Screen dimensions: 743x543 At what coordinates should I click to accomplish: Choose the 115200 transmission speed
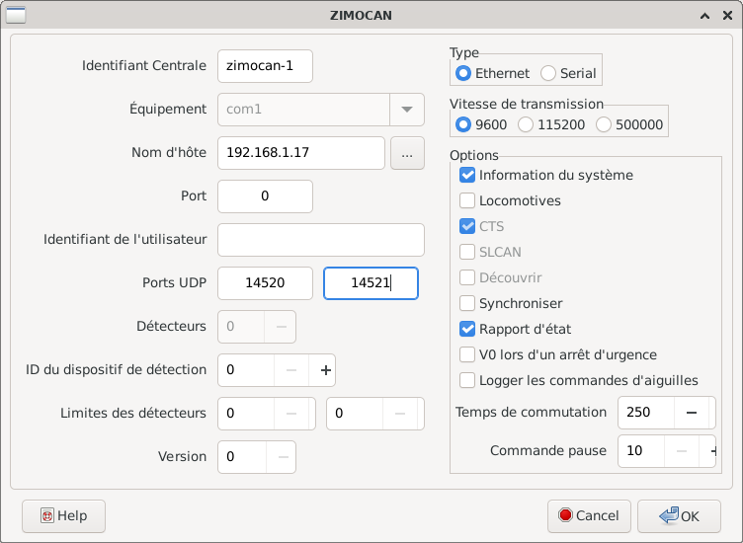(526, 124)
